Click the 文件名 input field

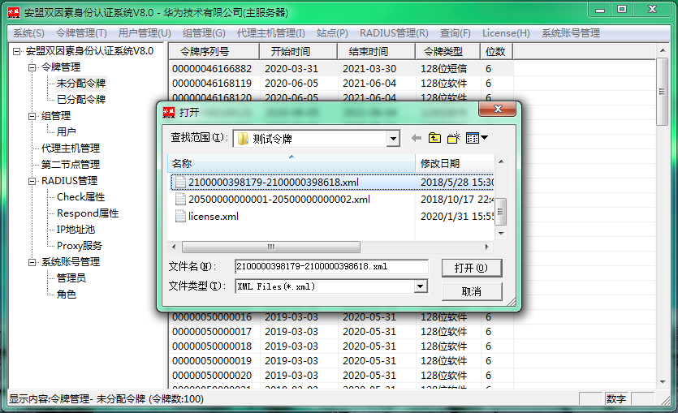[x=331, y=267]
